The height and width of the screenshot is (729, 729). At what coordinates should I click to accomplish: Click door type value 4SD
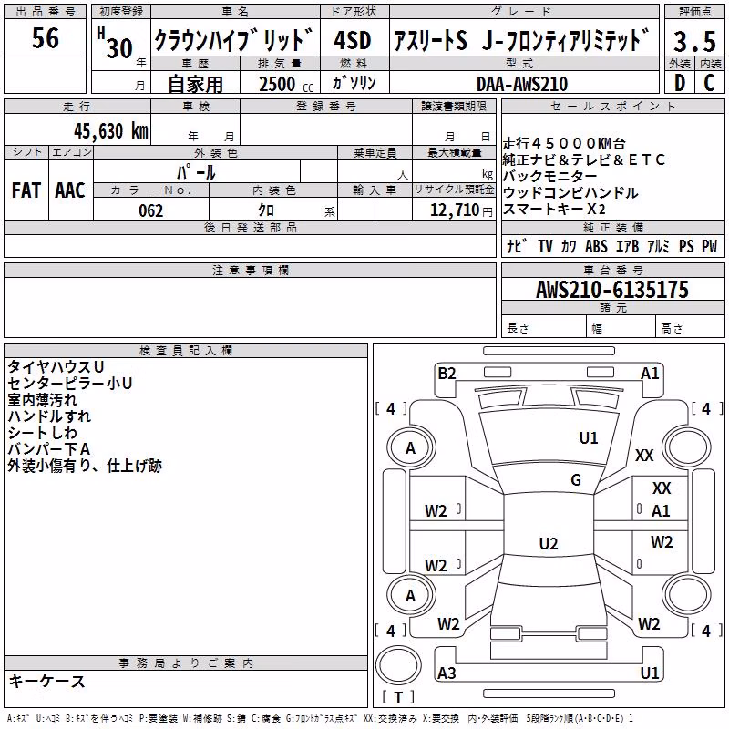click(353, 40)
